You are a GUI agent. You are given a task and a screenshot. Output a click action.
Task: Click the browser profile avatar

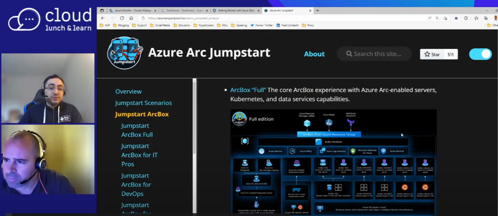point(496,18)
